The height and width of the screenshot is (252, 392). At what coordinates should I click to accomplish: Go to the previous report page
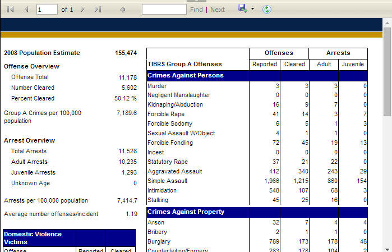(x=26, y=10)
